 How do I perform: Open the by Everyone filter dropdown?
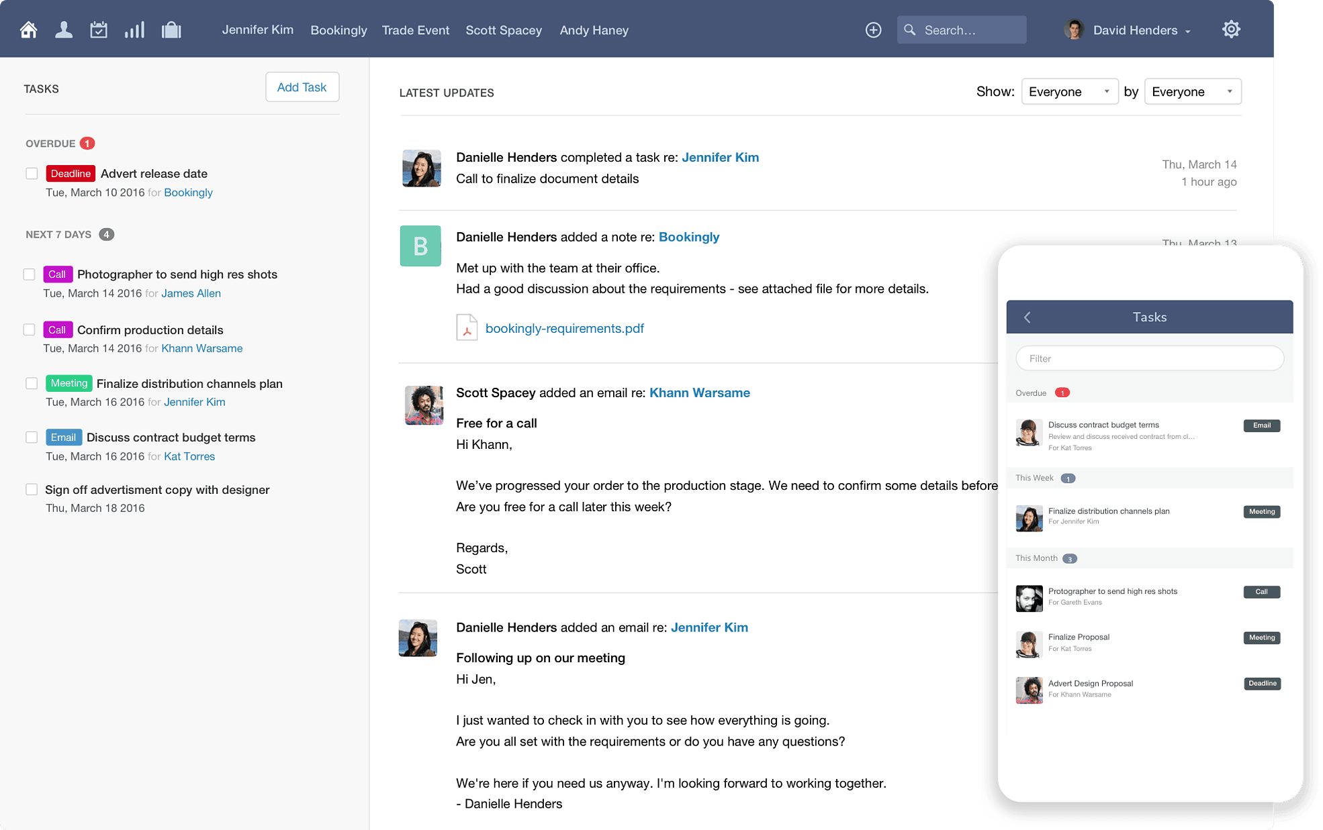[1192, 92]
